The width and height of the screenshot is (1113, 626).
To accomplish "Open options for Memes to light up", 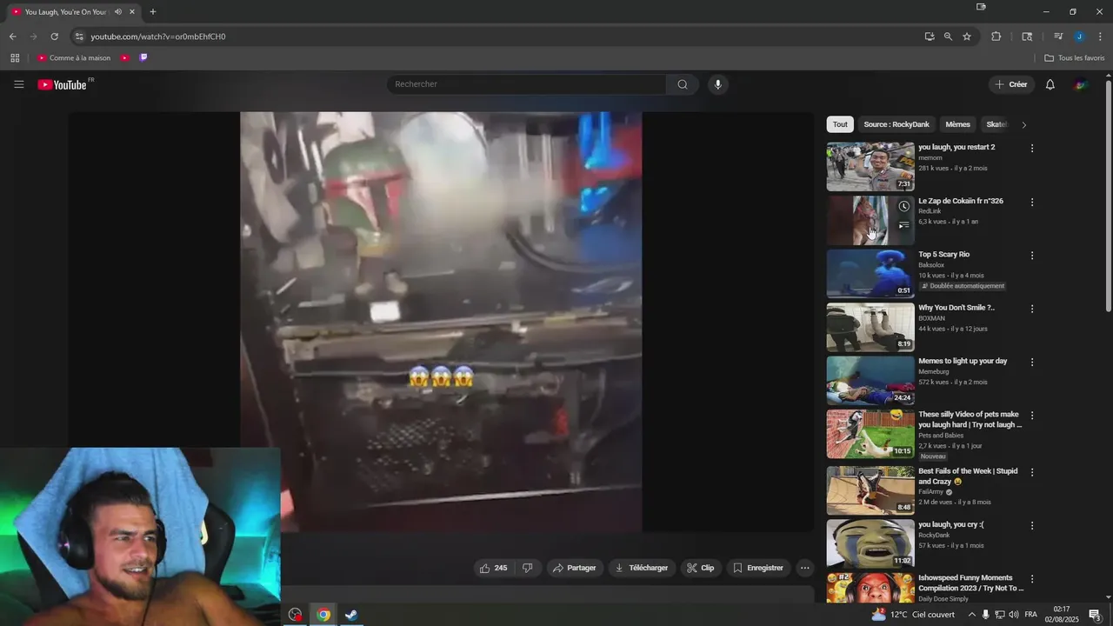I will click(1032, 363).
